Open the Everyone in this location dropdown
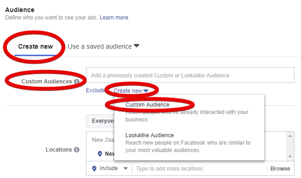This screenshot has height=178, width=301. pos(100,121)
